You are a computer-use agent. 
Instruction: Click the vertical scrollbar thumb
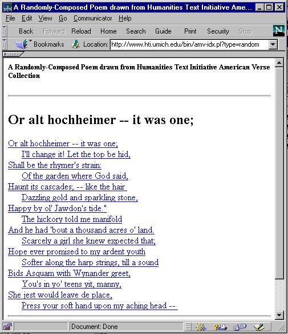click(x=279, y=173)
